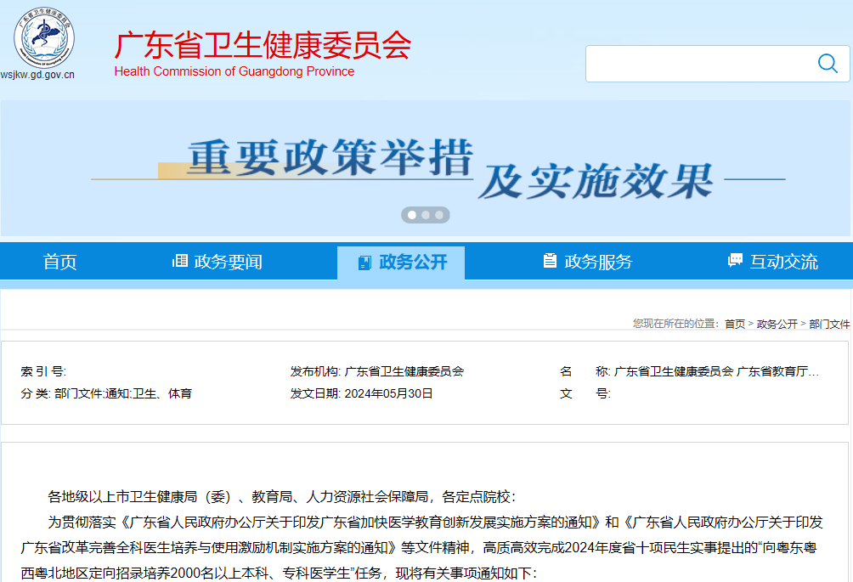The image size is (853, 582).
Task: Open the 首页 navigation tab
Action: tap(59, 261)
